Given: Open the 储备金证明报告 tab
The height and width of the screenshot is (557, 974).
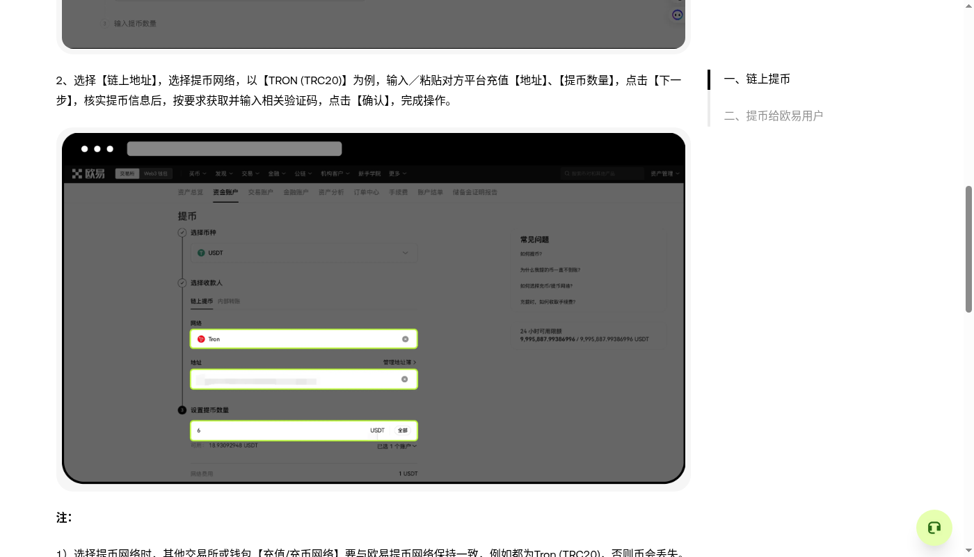Looking at the screenshot, I should [475, 192].
